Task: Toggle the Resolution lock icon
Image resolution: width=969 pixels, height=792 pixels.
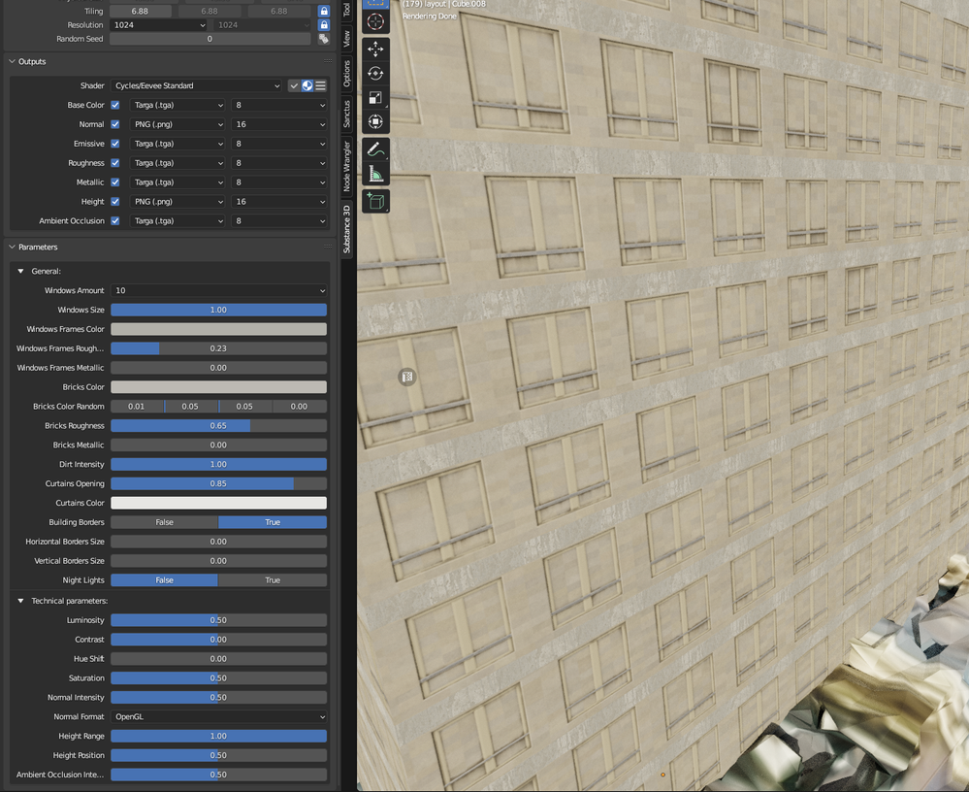Action: 324,24
